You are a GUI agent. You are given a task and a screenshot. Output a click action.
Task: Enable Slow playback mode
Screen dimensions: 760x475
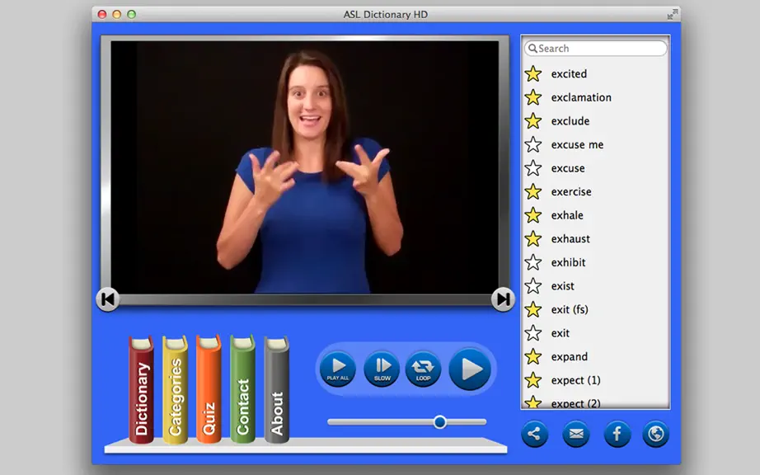(x=382, y=369)
